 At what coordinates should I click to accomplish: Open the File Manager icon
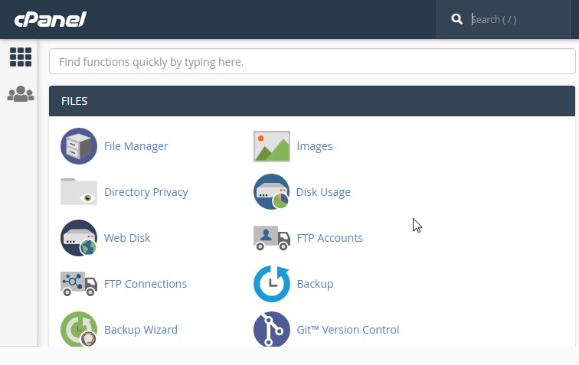click(79, 146)
